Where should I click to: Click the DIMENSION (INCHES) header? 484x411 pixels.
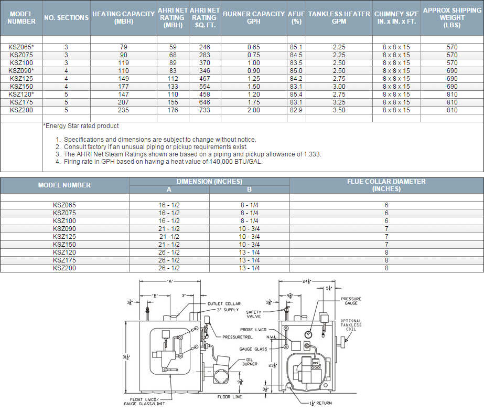tap(210, 182)
